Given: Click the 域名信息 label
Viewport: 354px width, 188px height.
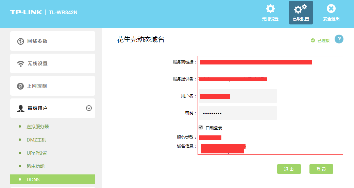Looking at the screenshot, I should click(186, 146).
